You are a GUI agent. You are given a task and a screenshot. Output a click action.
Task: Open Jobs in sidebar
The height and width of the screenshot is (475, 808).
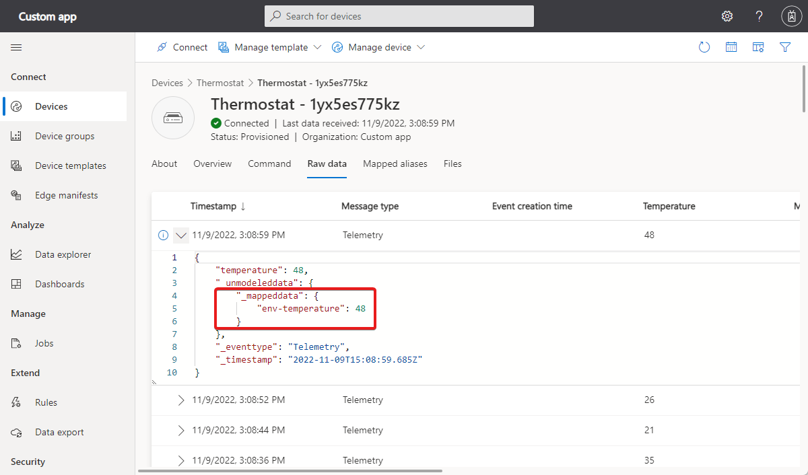pos(65,343)
